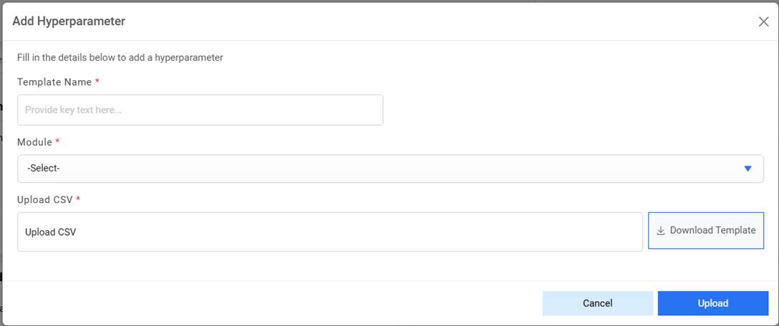Viewport: 779px width, 326px height.
Task: Click the Module field label
Action: tap(34, 142)
